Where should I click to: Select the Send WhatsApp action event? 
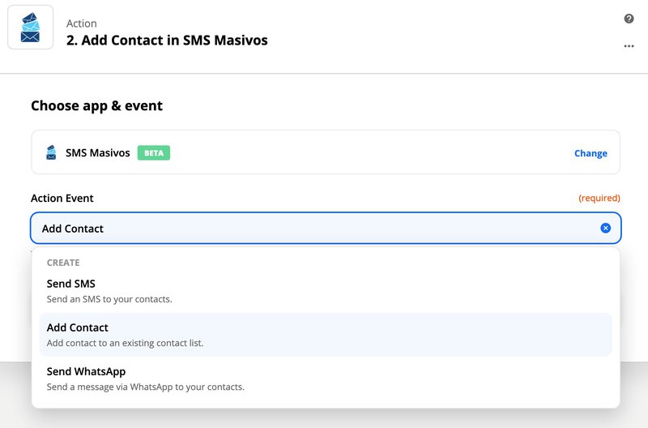pos(86,371)
